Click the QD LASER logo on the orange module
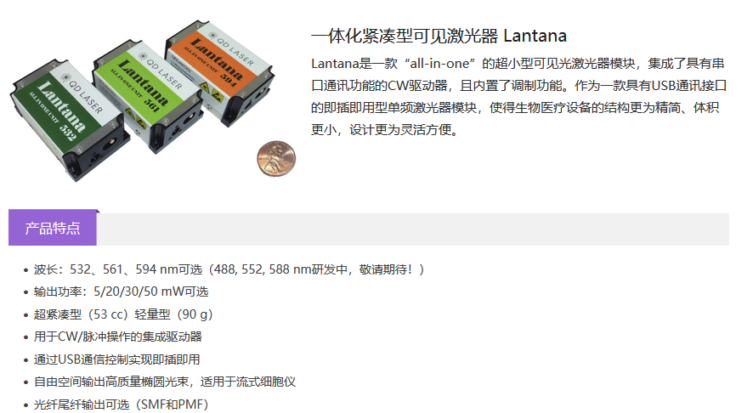Viewport: 753px width, 413px height. 231,49
